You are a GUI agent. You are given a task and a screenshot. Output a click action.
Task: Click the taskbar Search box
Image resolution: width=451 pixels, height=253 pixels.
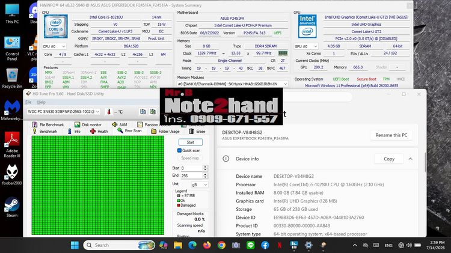point(119,245)
